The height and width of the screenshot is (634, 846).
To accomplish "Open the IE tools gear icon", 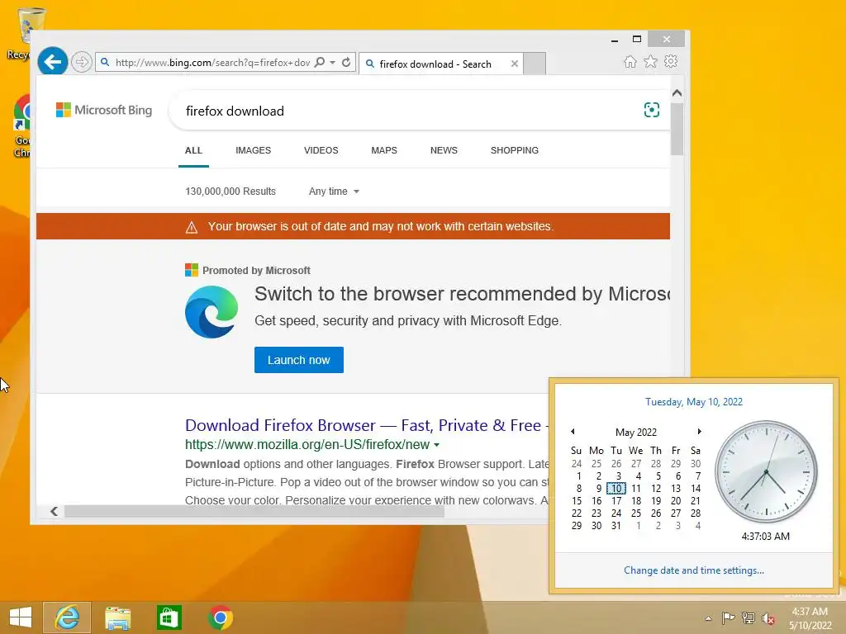I will point(671,61).
